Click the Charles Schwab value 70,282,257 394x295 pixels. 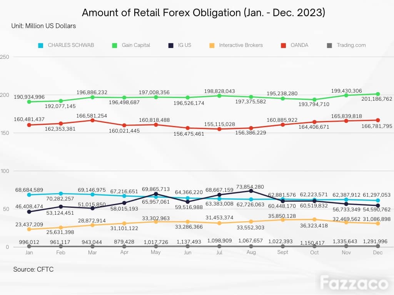point(60,199)
